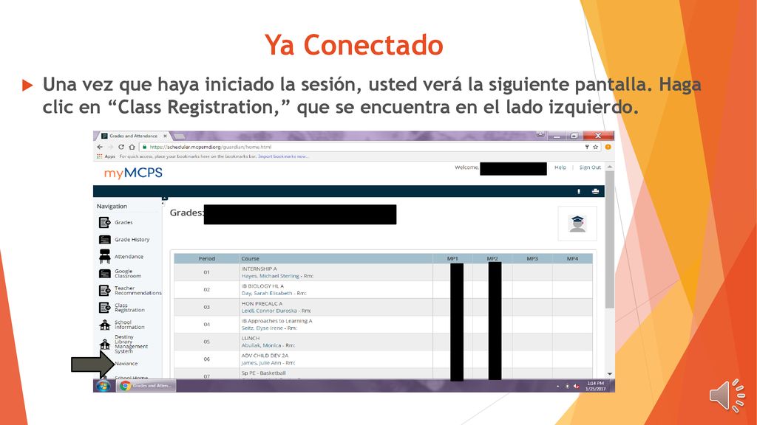Image resolution: width=757 pixels, height=425 pixels.
Task: Click the page vertical scrollbar thumb
Action: tap(610, 240)
